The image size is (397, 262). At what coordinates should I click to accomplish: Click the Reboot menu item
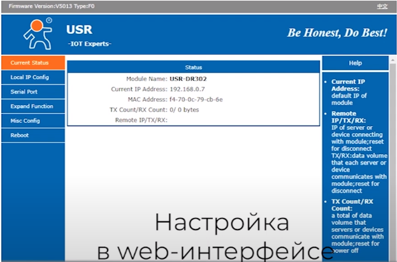click(x=33, y=135)
